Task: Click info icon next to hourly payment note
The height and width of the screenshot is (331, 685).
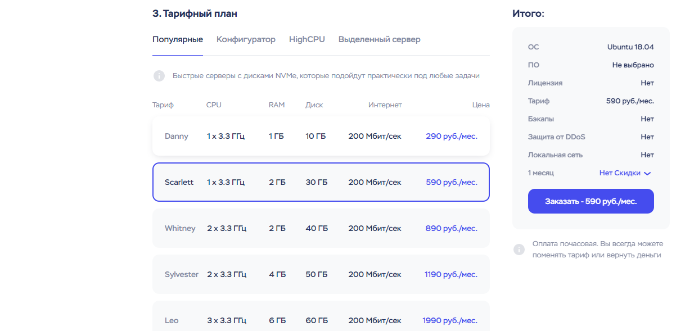Action: [519, 250]
